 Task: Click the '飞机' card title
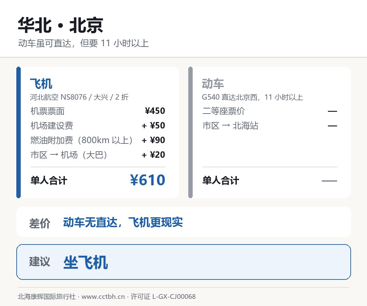click(x=41, y=84)
